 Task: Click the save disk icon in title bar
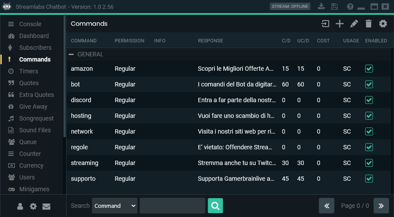tap(334, 7)
